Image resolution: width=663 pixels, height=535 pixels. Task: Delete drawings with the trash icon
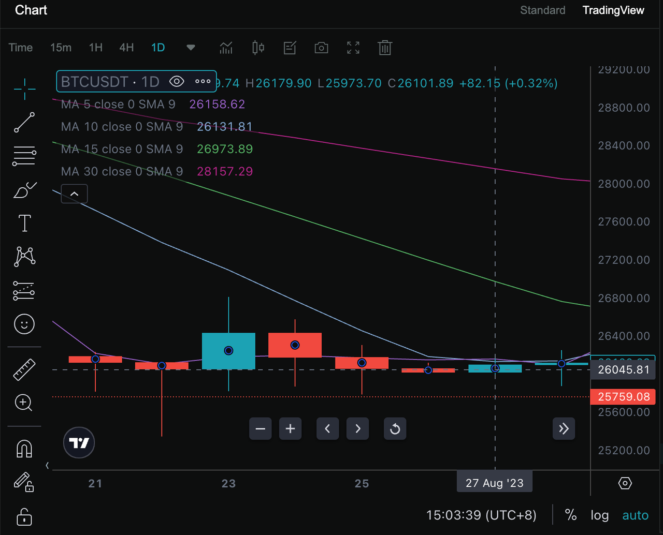tap(385, 48)
